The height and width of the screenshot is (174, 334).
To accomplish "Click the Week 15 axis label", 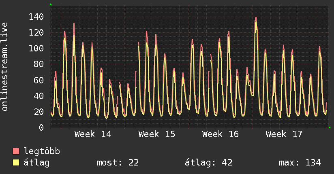I will coord(157,134).
